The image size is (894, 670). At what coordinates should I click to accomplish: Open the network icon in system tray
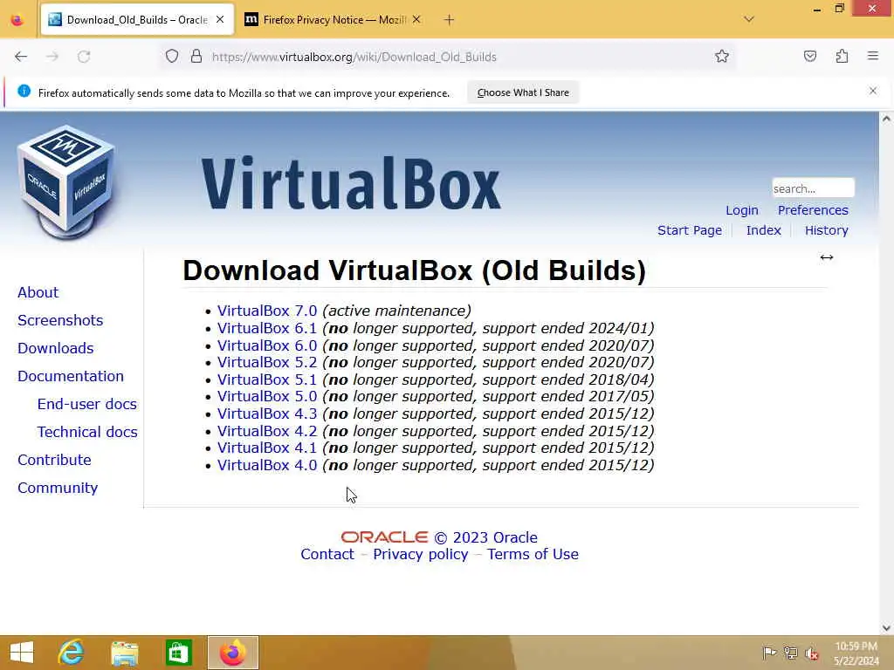[x=790, y=653]
